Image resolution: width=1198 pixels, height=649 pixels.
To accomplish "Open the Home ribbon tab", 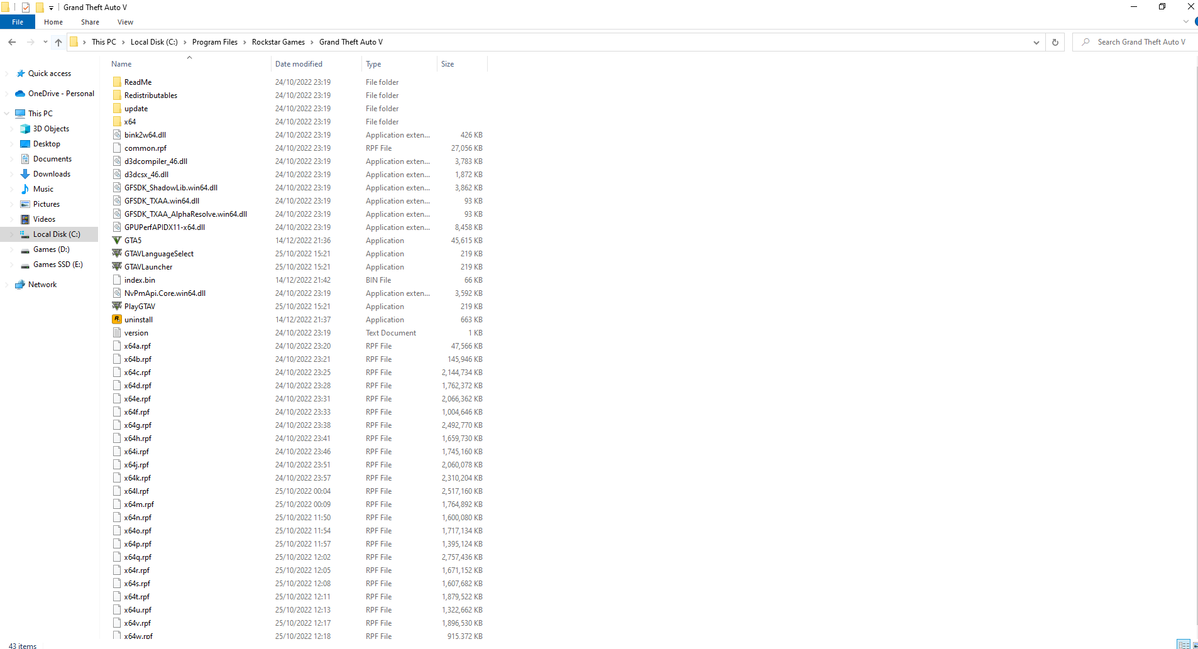I will click(x=53, y=22).
